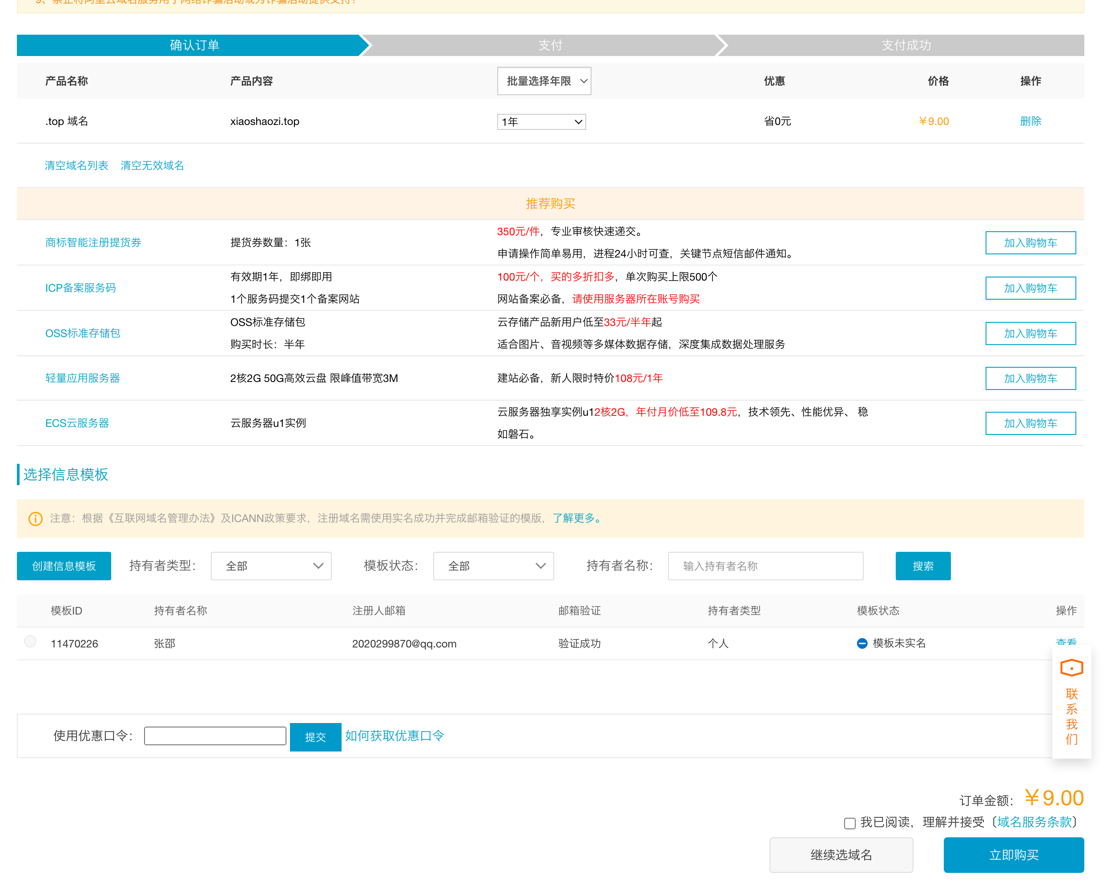Viewport: 1103px width, 884px height.
Task: Click the 搜索 button
Action: [x=922, y=566]
